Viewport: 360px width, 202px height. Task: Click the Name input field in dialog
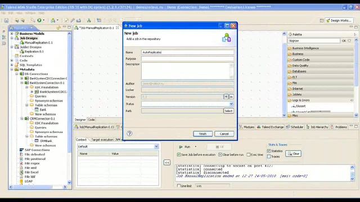tap(187, 52)
